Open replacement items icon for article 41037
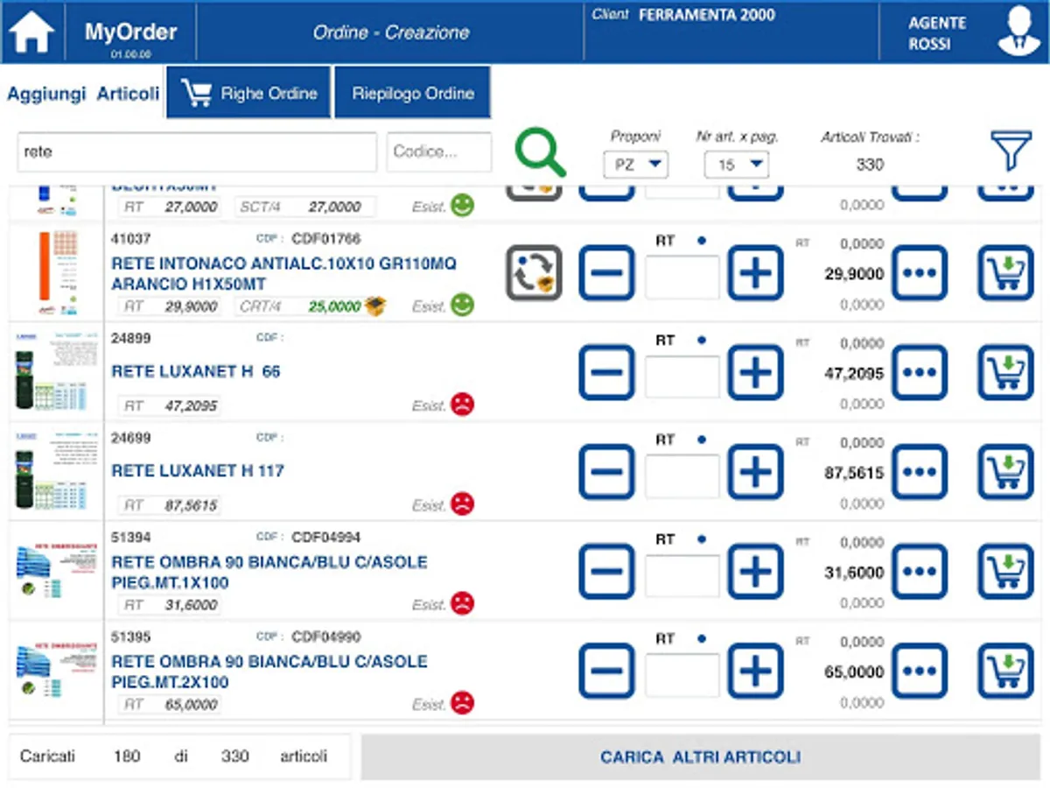This screenshot has width=1050, height=788. pos(534,273)
